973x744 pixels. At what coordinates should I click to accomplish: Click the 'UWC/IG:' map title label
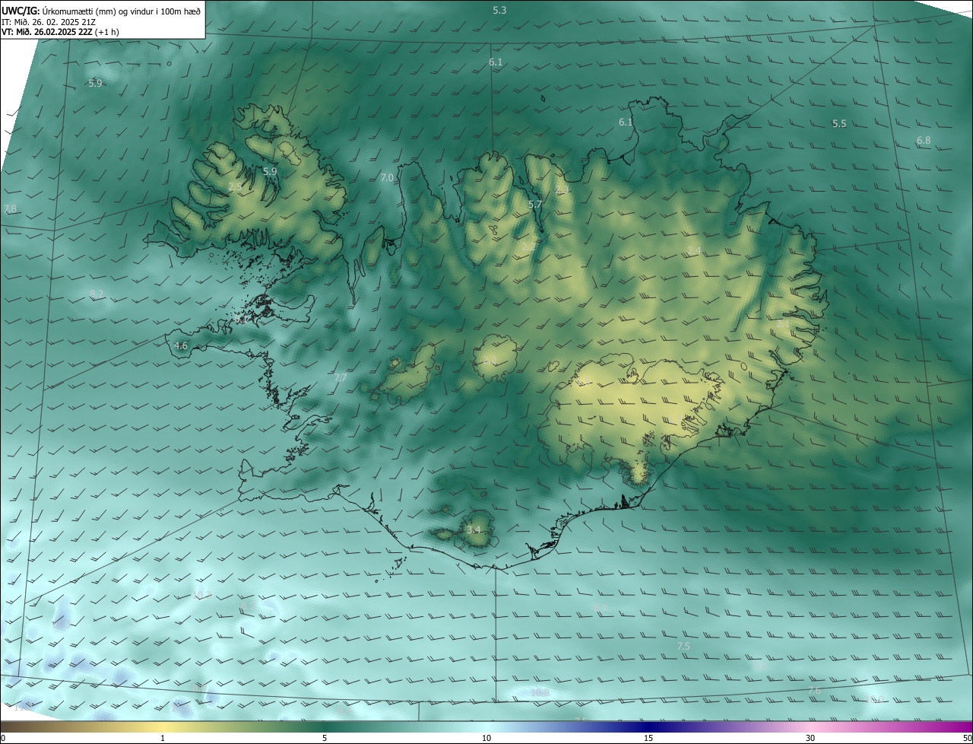coord(21,11)
